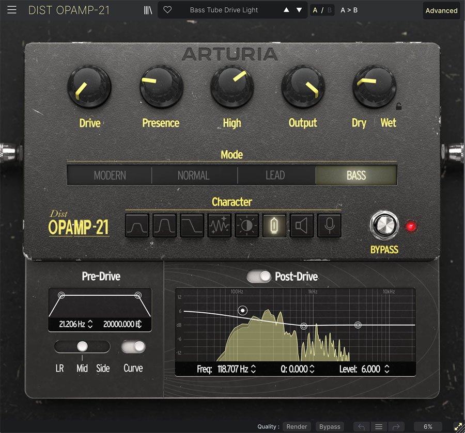The image size is (465, 433).
Task: Move the LR Mid Side slider handle
Action: [82, 346]
